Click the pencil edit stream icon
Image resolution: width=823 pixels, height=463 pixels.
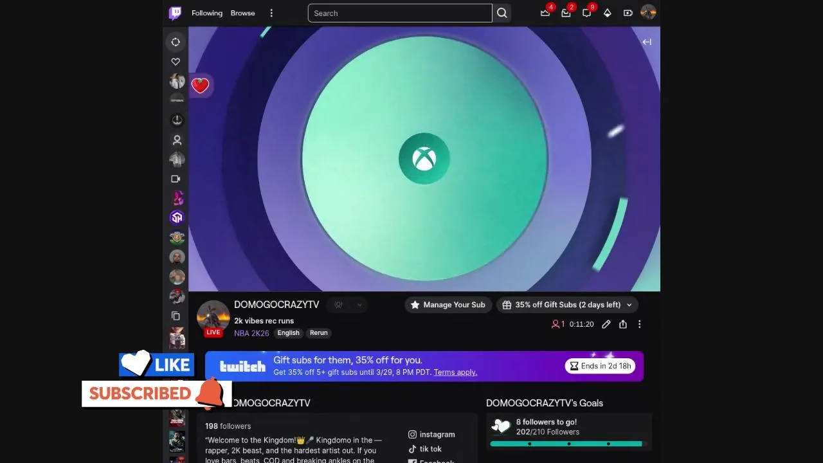coord(606,324)
